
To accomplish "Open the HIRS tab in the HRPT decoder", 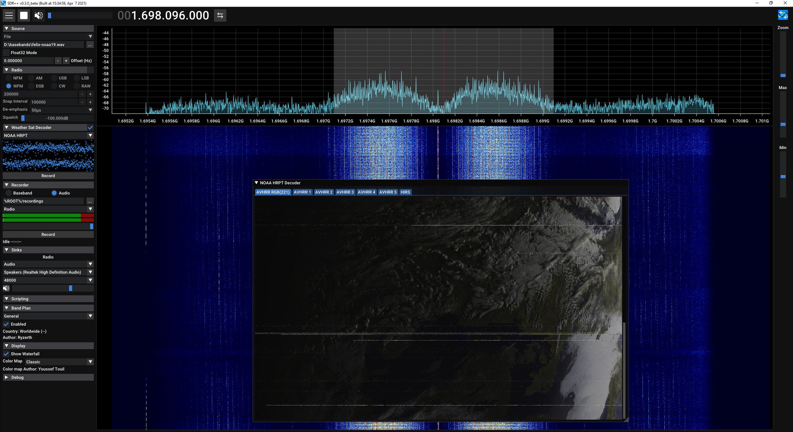I will pos(405,192).
